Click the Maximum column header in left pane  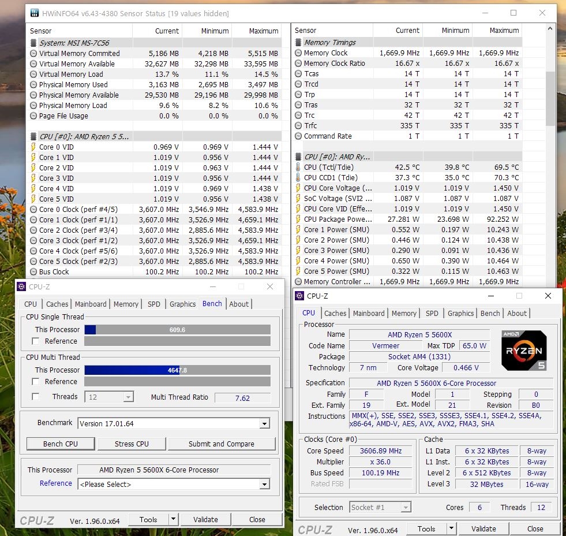coord(264,31)
